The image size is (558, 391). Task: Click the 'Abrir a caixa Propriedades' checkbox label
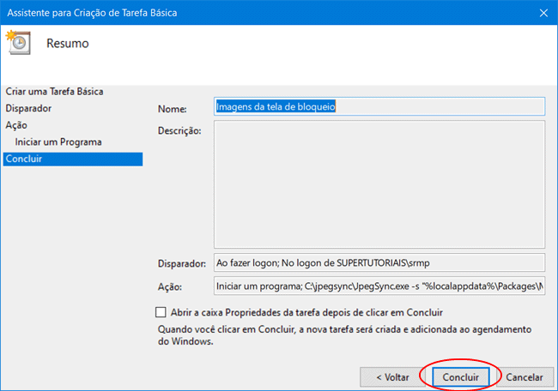point(307,313)
